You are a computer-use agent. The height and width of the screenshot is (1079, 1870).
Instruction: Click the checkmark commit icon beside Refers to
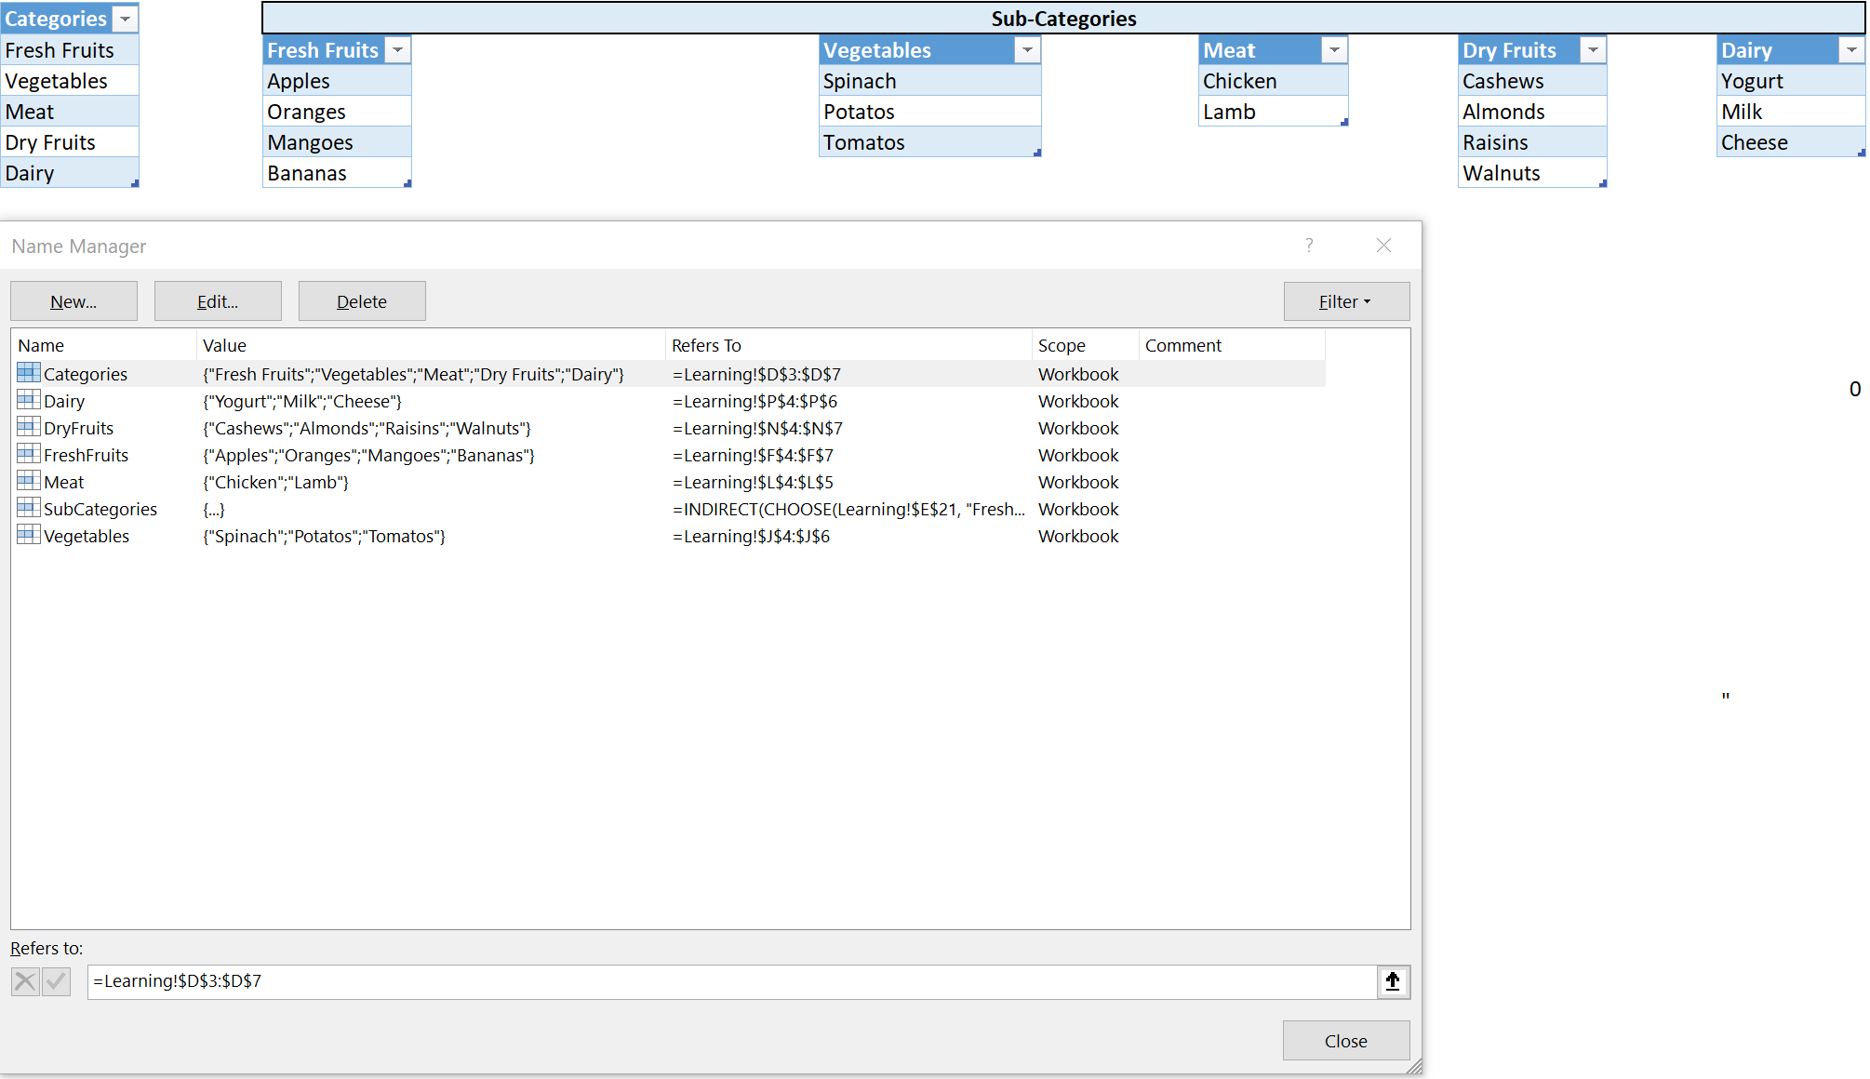click(x=57, y=981)
